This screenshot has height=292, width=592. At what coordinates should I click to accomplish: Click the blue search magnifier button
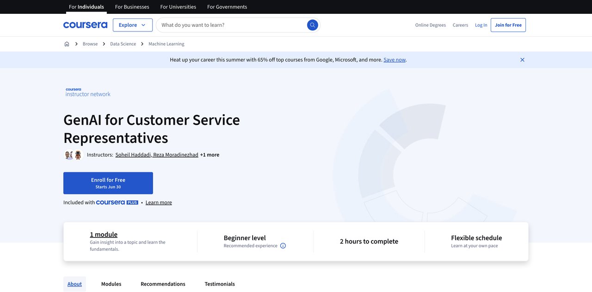[313, 25]
